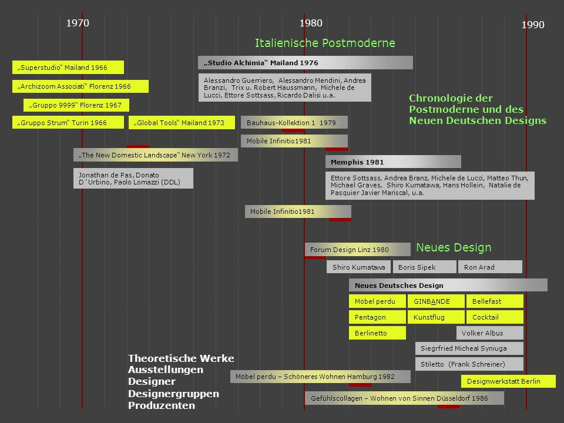Select the Memphis 1981 header bar
This screenshot has width=564, height=423.
pyautogui.click(x=393, y=162)
